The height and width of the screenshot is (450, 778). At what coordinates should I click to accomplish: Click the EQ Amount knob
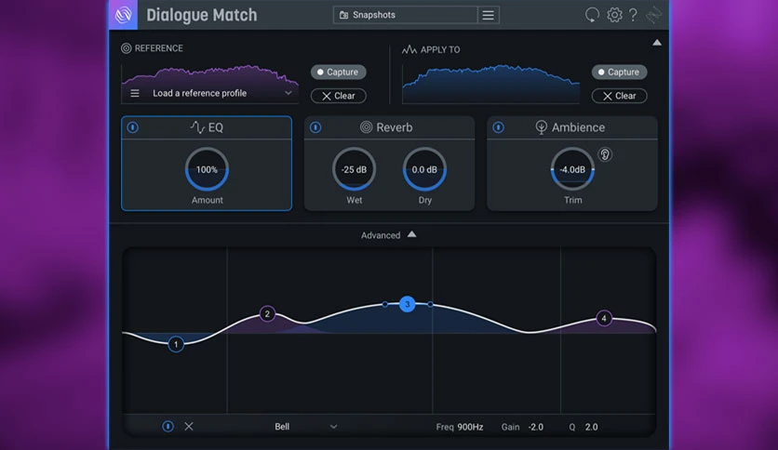[207, 169]
